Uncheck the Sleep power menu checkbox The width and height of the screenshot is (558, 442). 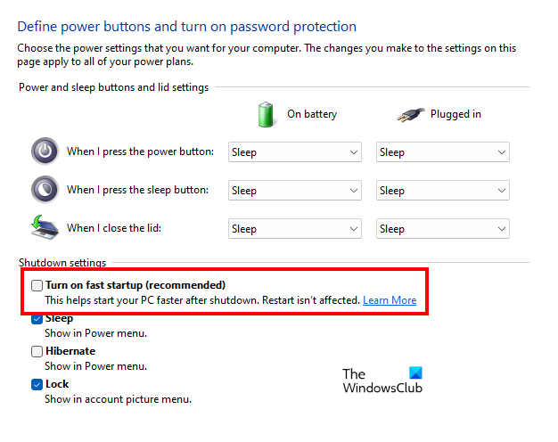37,319
